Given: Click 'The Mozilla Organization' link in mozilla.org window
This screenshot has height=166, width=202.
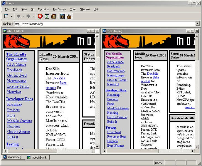Looking at the screenshot, I should (114, 56).
